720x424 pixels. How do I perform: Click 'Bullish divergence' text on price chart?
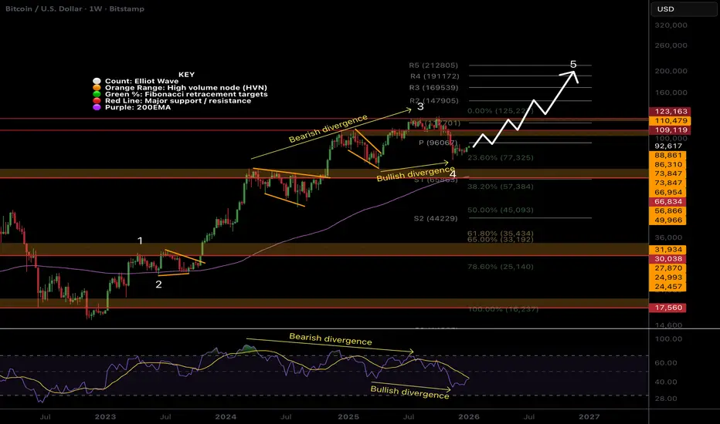coord(416,173)
